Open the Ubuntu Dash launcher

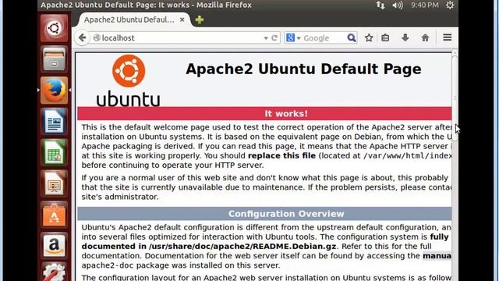pos(54,28)
